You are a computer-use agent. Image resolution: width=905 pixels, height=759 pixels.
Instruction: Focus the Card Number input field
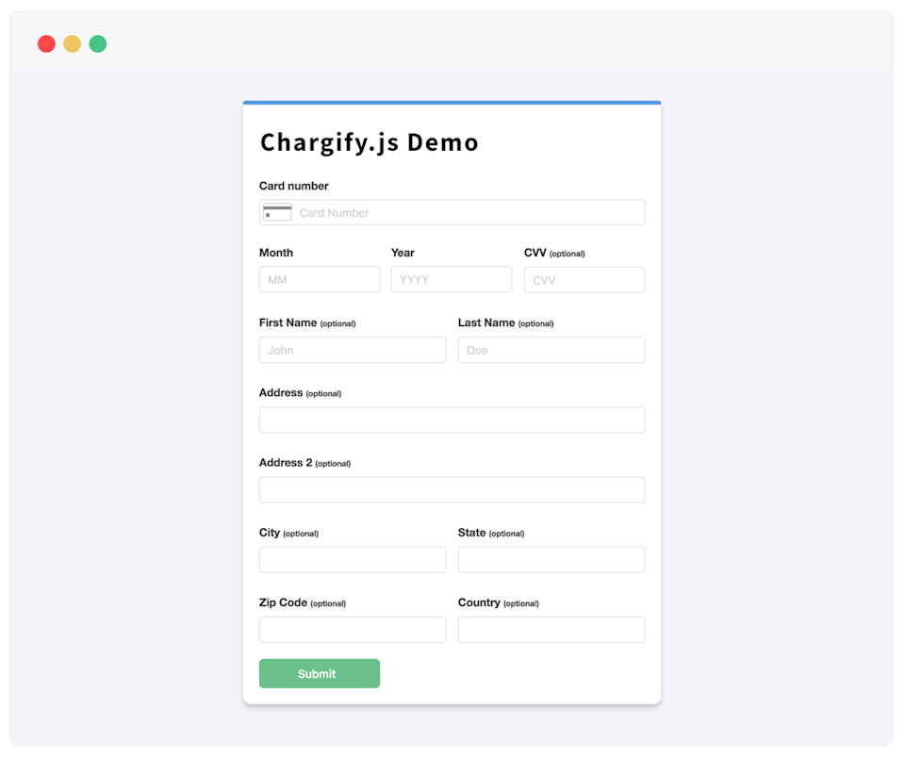(x=452, y=212)
